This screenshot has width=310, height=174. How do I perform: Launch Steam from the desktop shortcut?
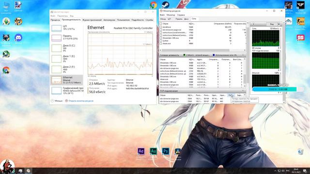(165, 5)
